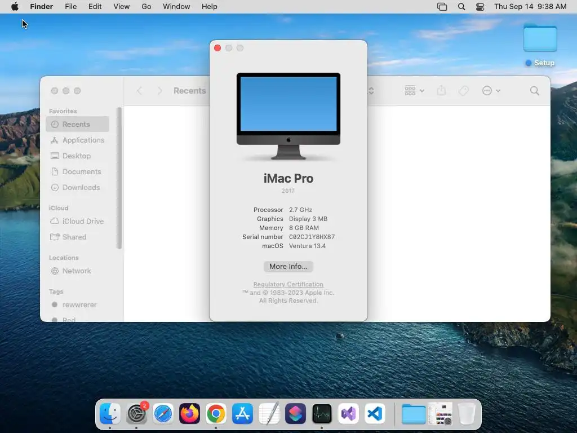Select Recents in the Finder sidebar
577x433 pixels.
77,124
